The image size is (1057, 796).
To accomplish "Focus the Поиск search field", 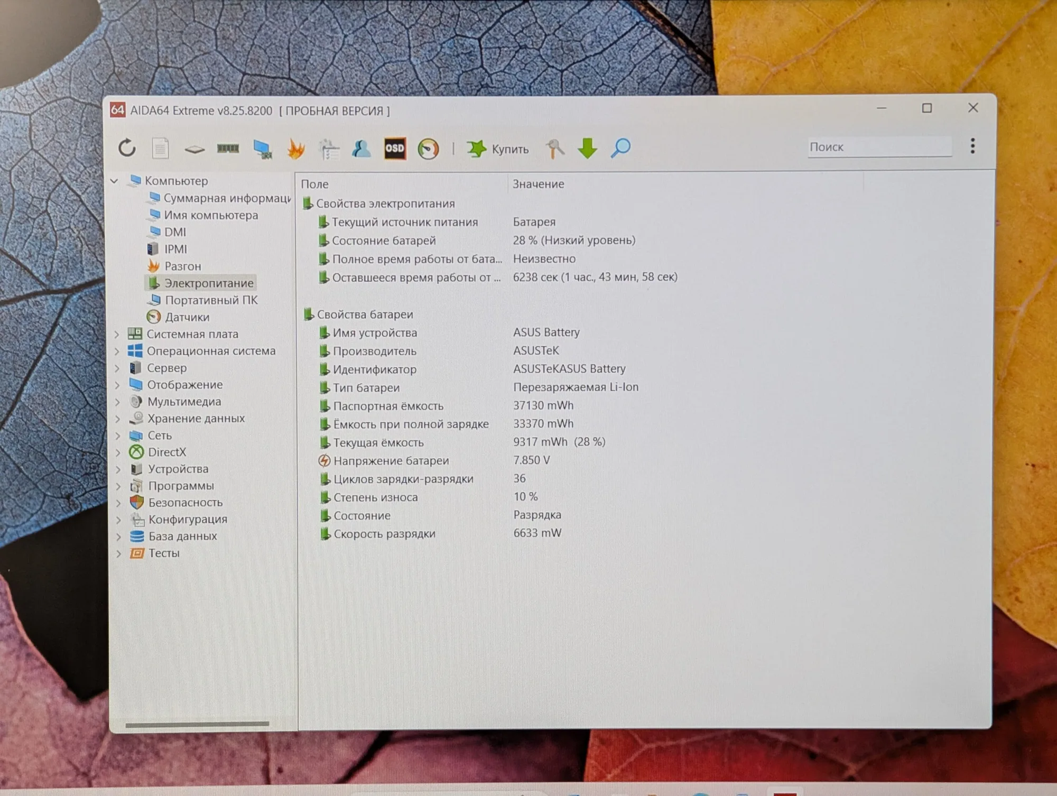I will pyautogui.click(x=880, y=147).
